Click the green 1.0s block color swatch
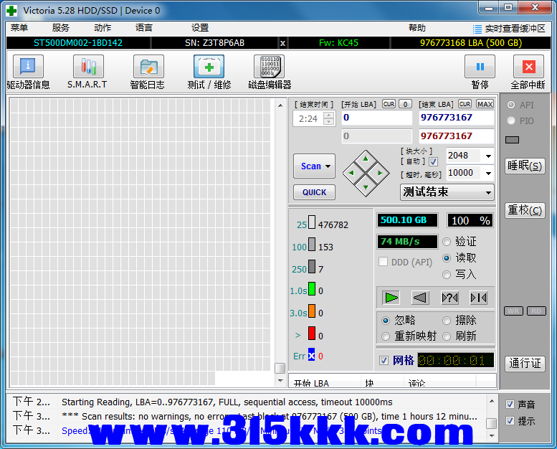 click(x=312, y=288)
